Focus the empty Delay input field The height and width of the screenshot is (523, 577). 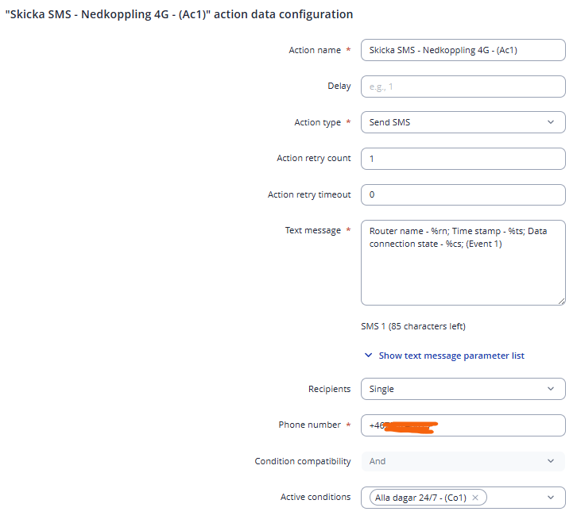click(463, 86)
